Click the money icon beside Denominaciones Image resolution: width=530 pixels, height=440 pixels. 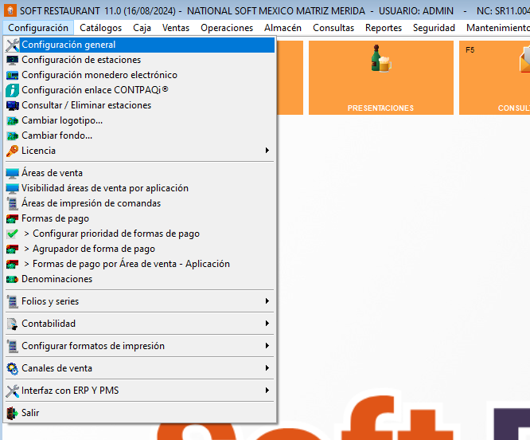13,280
